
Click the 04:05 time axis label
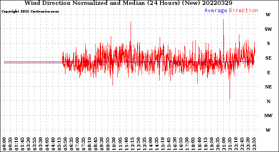[x=47, y=144]
